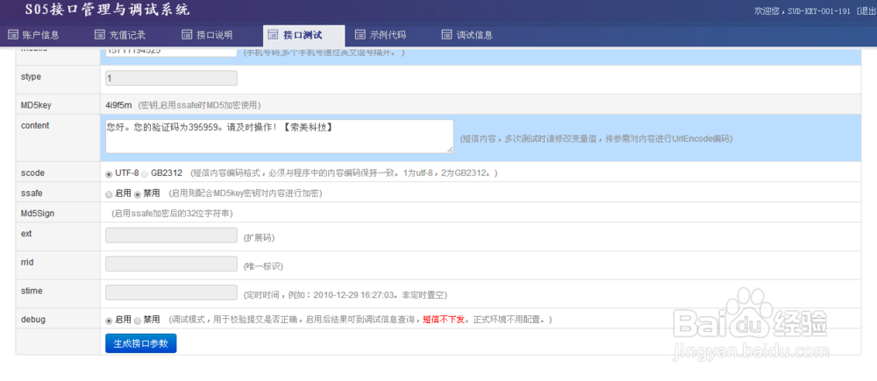Click the content row label
This screenshot has height=381, width=877.
point(35,125)
